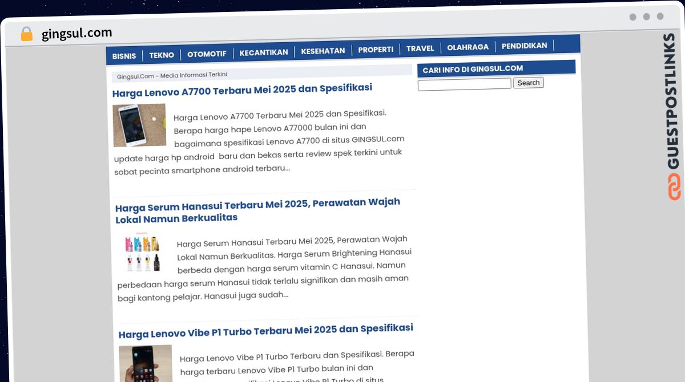The width and height of the screenshot is (685, 382).
Task: Click the gingsul.com address bar text
Action: click(77, 33)
